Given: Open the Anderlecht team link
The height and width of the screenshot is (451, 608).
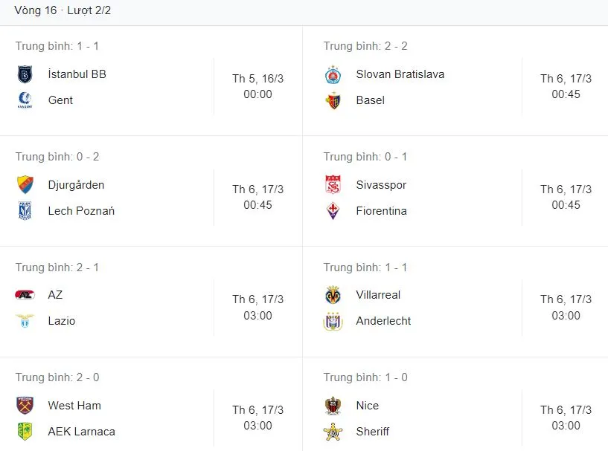Looking at the screenshot, I should click(x=383, y=321).
